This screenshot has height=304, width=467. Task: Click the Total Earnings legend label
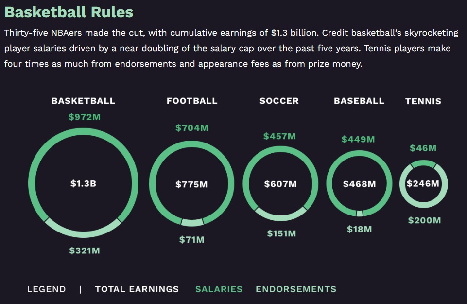(137, 289)
